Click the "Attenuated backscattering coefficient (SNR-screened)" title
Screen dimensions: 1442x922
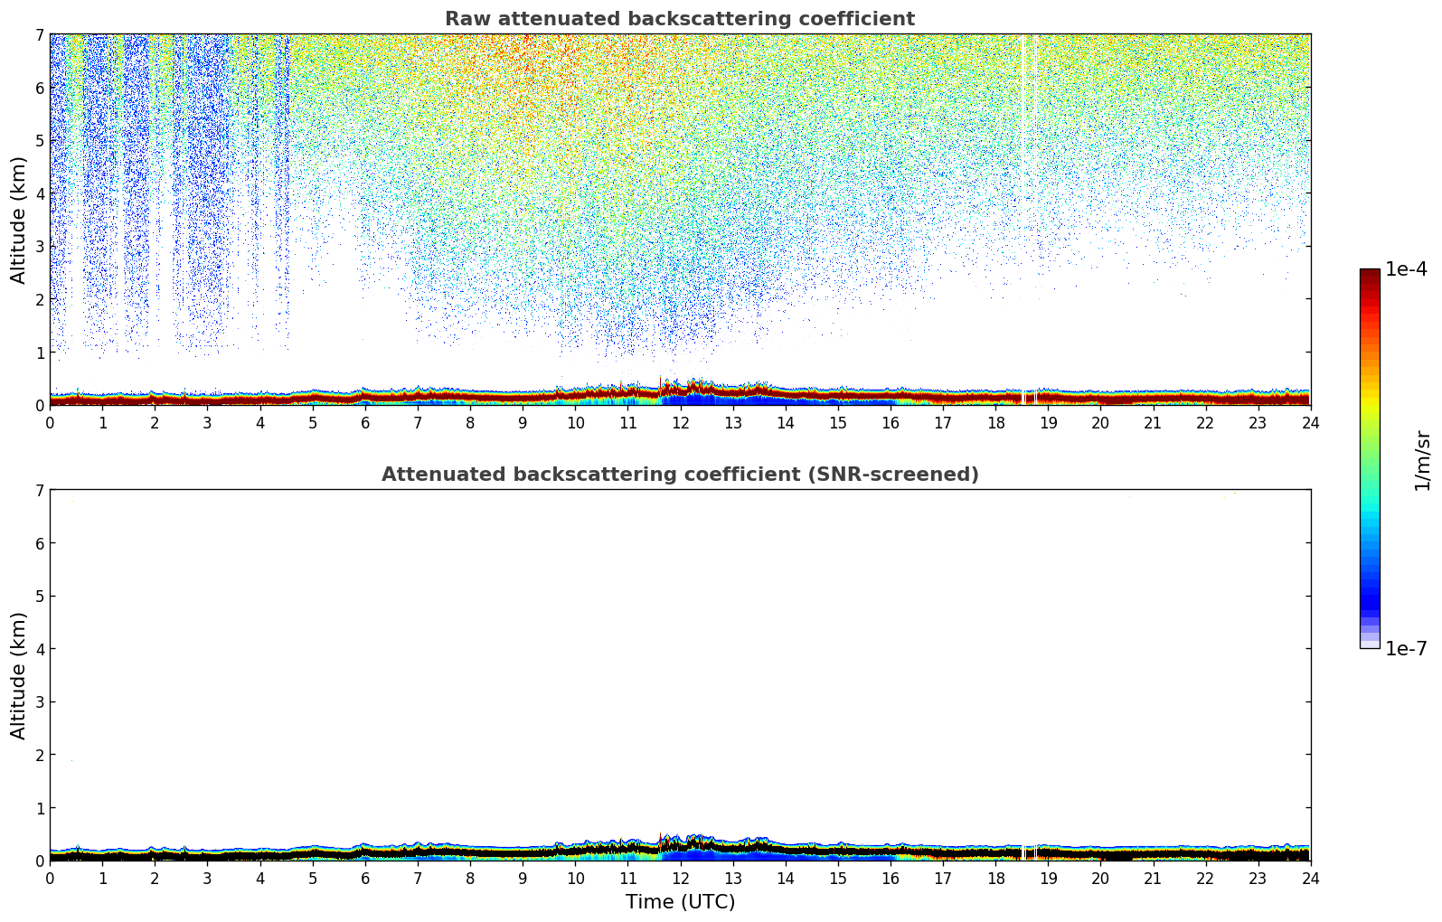point(680,475)
